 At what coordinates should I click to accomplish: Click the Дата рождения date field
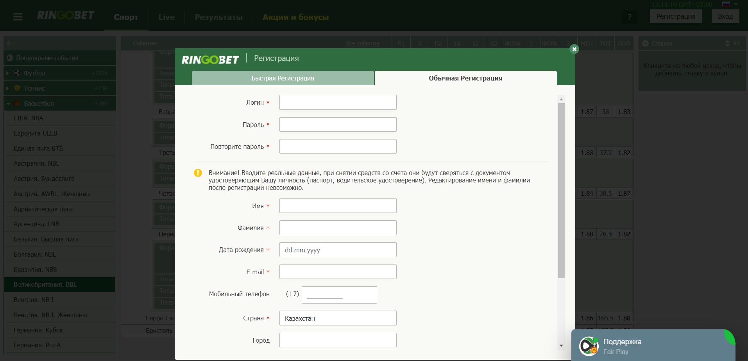pos(338,250)
